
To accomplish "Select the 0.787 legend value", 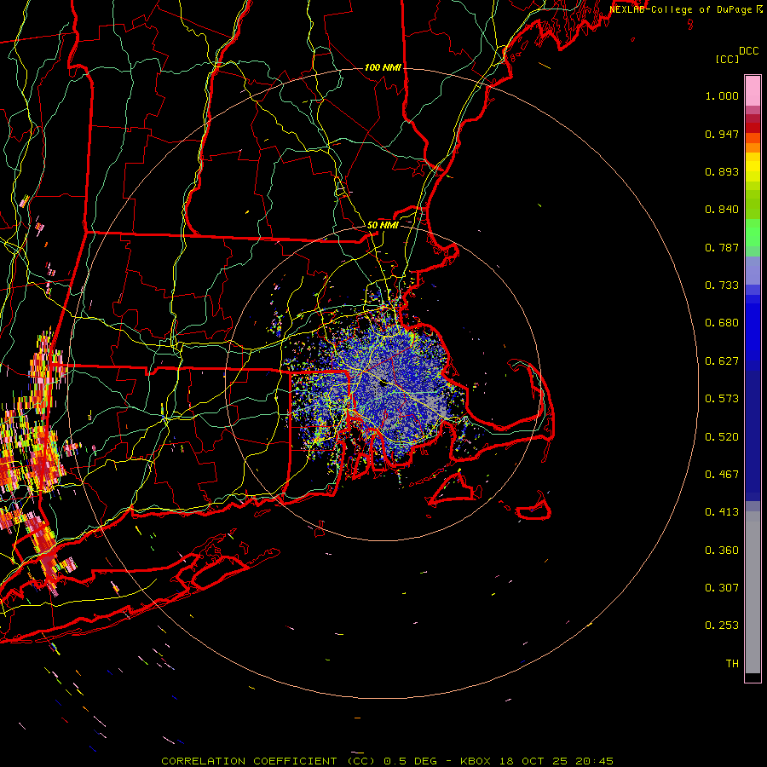I will click(x=722, y=247).
